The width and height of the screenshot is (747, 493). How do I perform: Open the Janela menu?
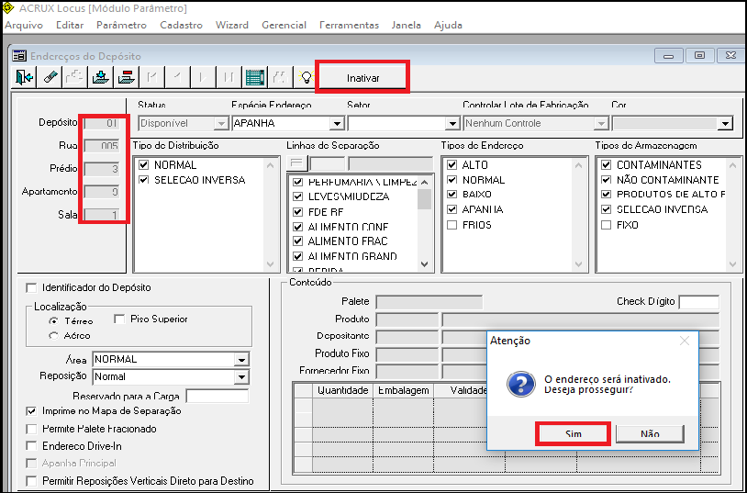pyautogui.click(x=407, y=26)
